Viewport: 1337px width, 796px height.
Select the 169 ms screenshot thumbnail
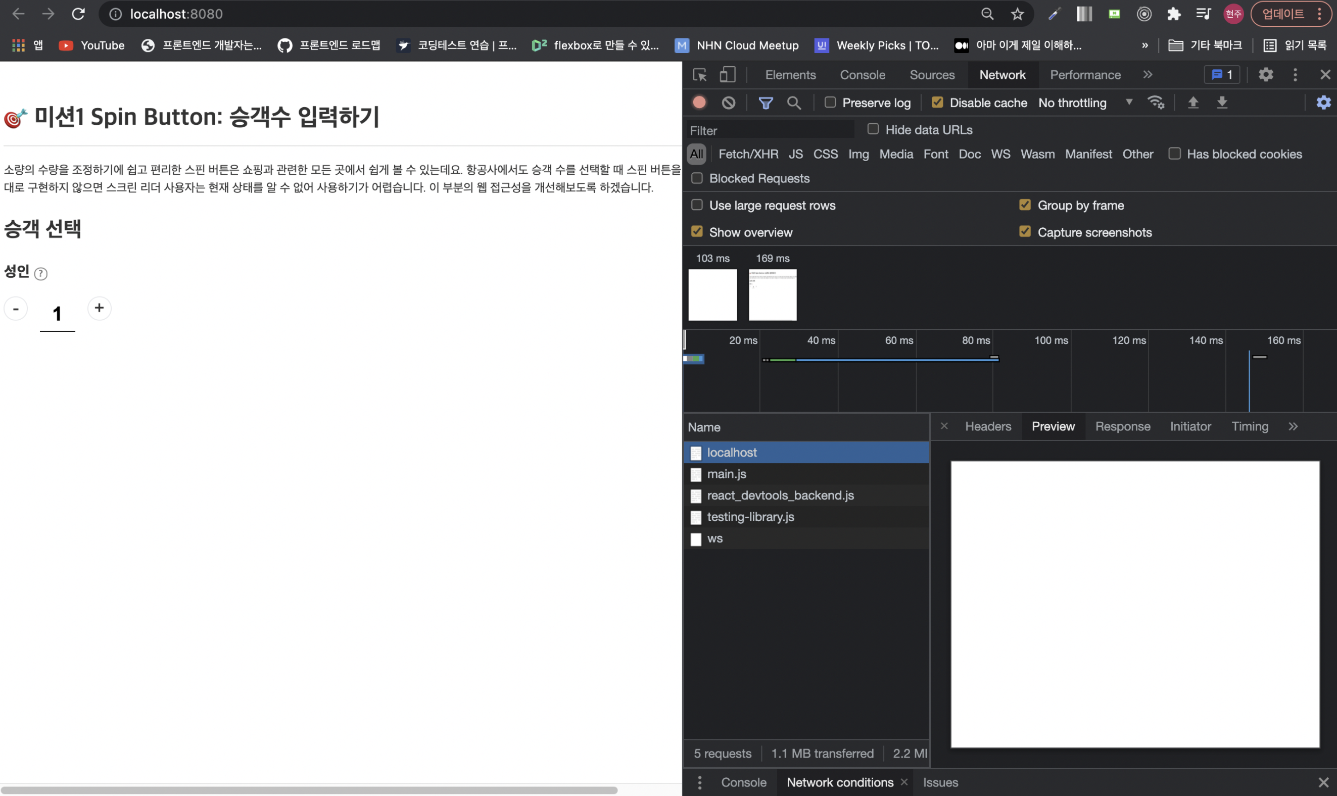(x=773, y=294)
